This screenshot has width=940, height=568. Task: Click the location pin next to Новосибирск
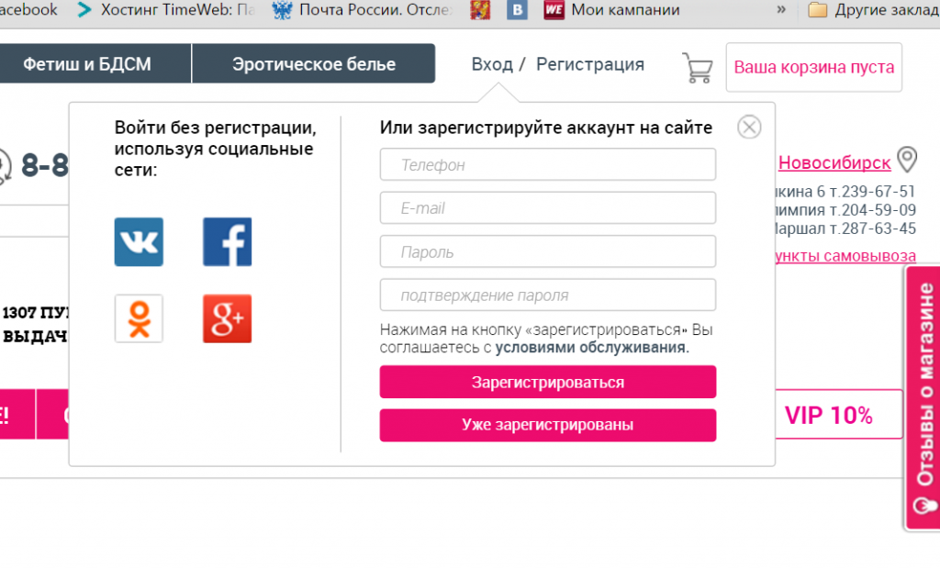(x=908, y=161)
